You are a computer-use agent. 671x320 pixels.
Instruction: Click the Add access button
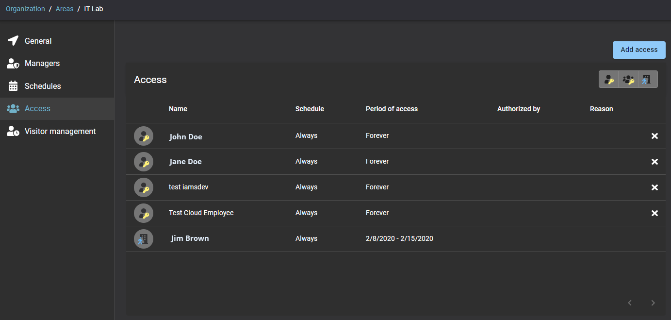(639, 50)
